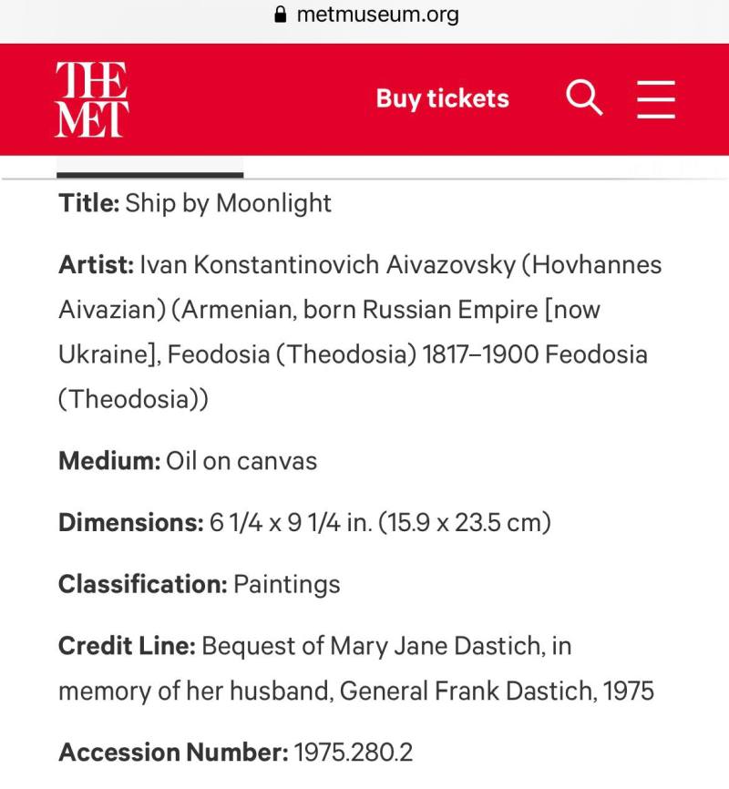Open The Met logo home link
Viewport: 729px width, 789px height.
coord(91,99)
